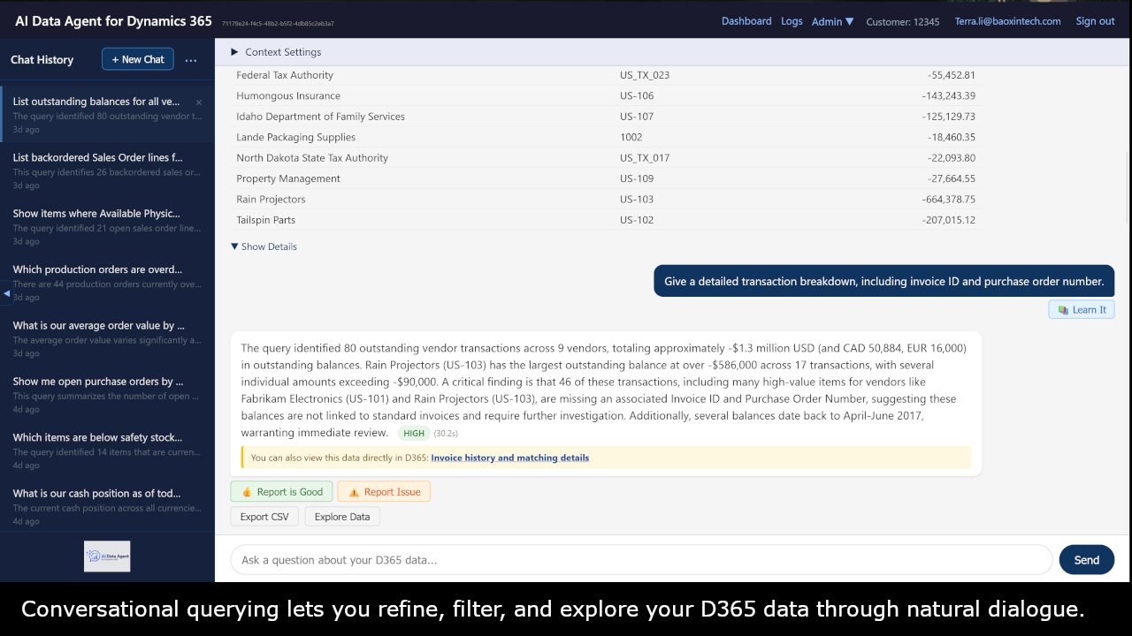The width and height of the screenshot is (1132, 636).
Task: Open 'List outstanding balances' chat
Action: pyautogui.click(x=107, y=115)
